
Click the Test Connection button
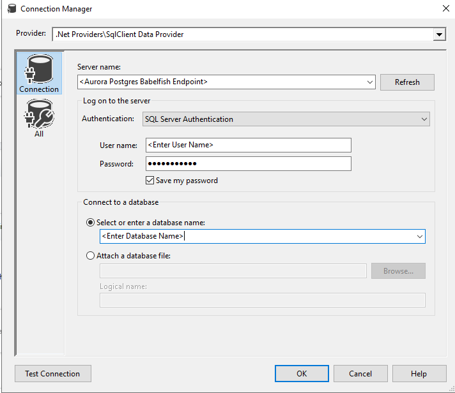point(53,374)
